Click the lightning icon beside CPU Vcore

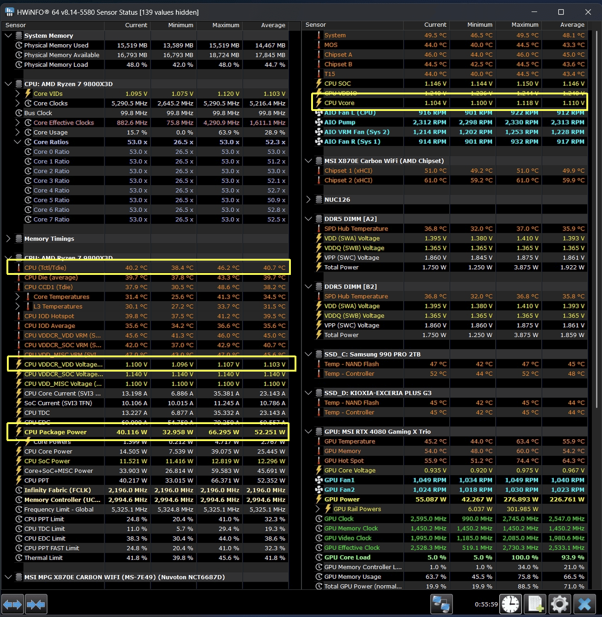(318, 103)
